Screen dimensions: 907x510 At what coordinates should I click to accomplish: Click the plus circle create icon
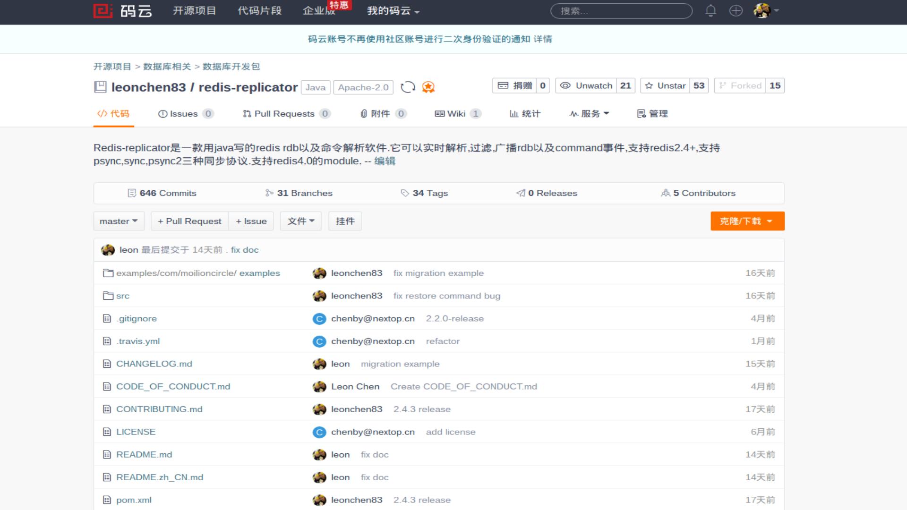736,11
